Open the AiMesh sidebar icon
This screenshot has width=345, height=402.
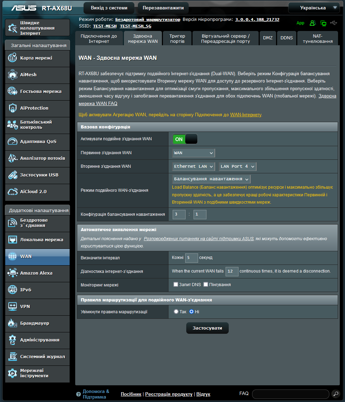[x=12, y=75]
